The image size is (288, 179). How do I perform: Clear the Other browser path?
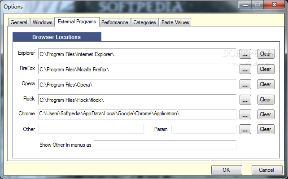[x=266, y=129]
